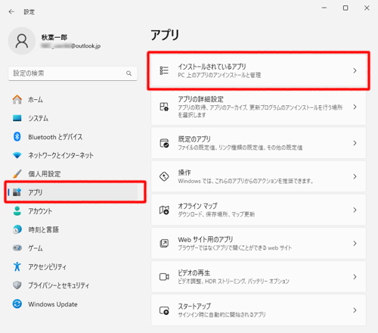Click the installed apps list icon
This screenshot has height=333, width=378.
pyautogui.click(x=164, y=70)
